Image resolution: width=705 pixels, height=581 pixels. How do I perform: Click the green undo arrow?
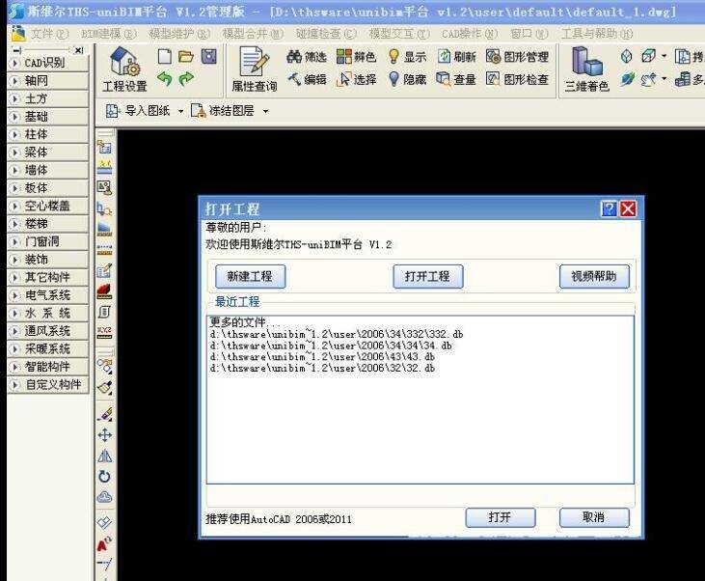pyautogui.click(x=165, y=79)
